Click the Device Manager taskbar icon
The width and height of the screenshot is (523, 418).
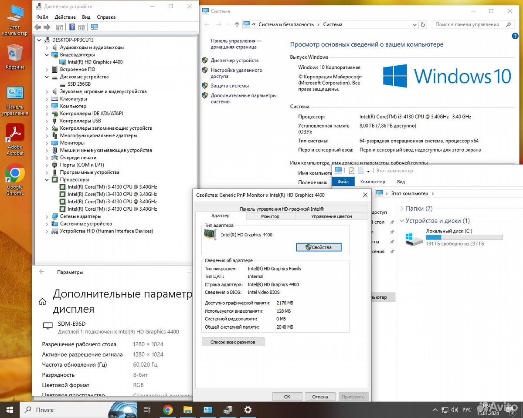[228, 410]
